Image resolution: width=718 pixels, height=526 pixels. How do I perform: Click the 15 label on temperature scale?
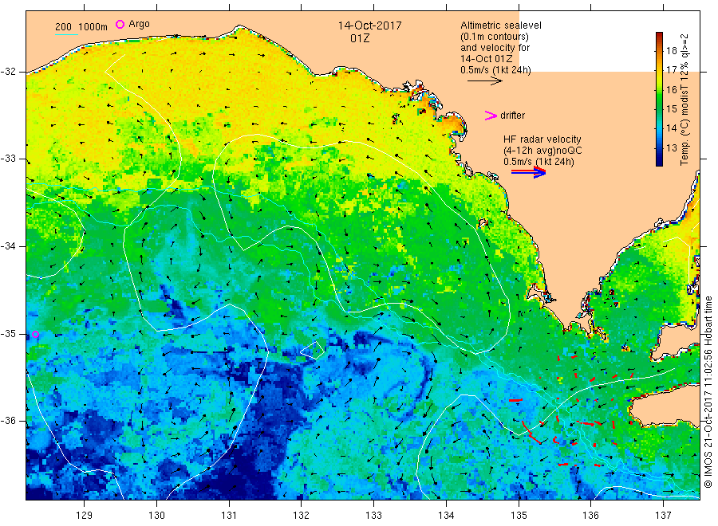(x=671, y=109)
